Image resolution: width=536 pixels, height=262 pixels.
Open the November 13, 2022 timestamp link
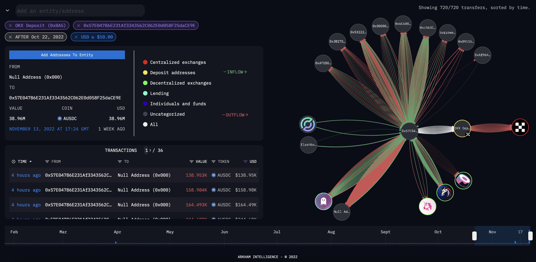[49, 129]
